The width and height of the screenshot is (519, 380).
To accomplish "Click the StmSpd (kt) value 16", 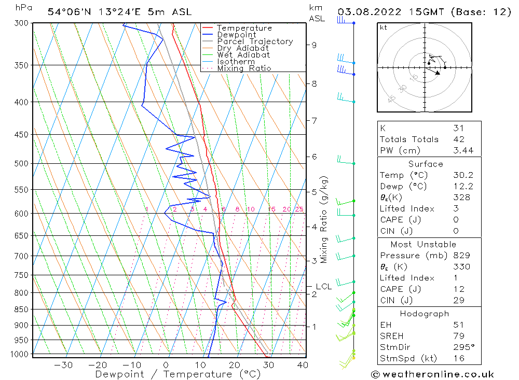I will click(459, 358).
